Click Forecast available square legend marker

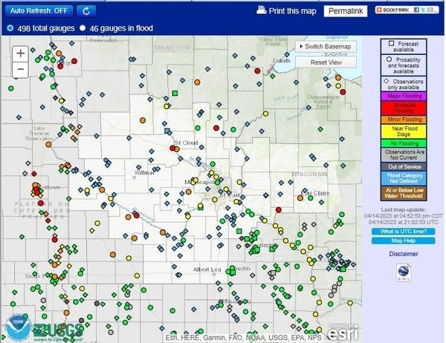click(x=392, y=43)
